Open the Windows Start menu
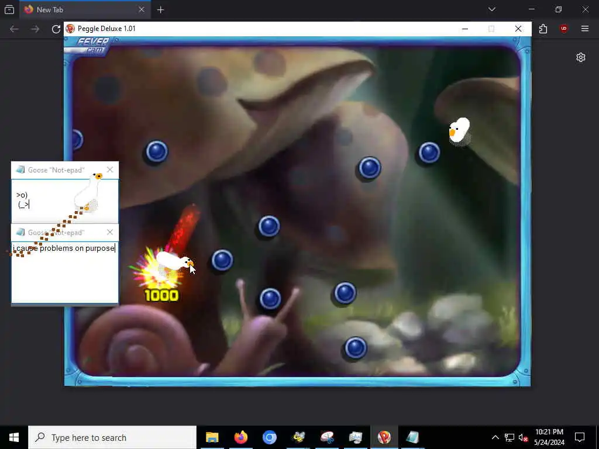599x449 pixels. pyautogui.click(x=14, y=437)
